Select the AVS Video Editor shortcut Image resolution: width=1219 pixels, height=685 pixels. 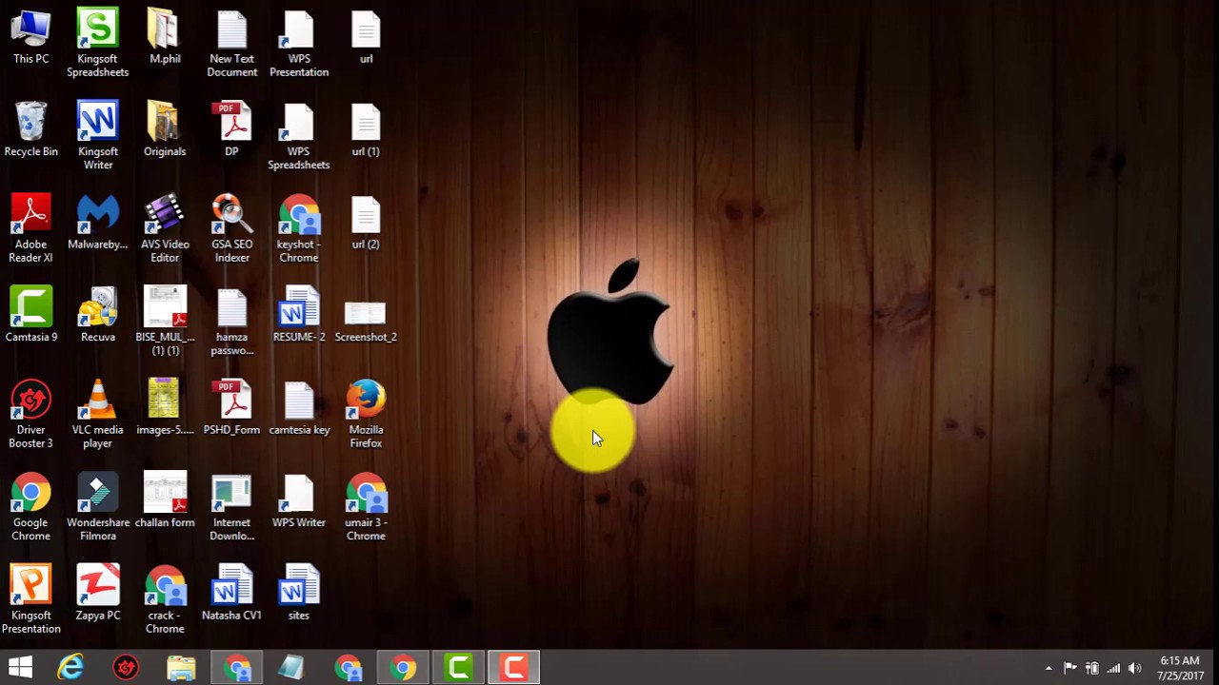click(x=165, y=228)
